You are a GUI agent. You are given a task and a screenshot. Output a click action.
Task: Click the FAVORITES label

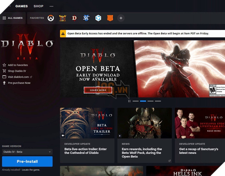pos(37,18)
